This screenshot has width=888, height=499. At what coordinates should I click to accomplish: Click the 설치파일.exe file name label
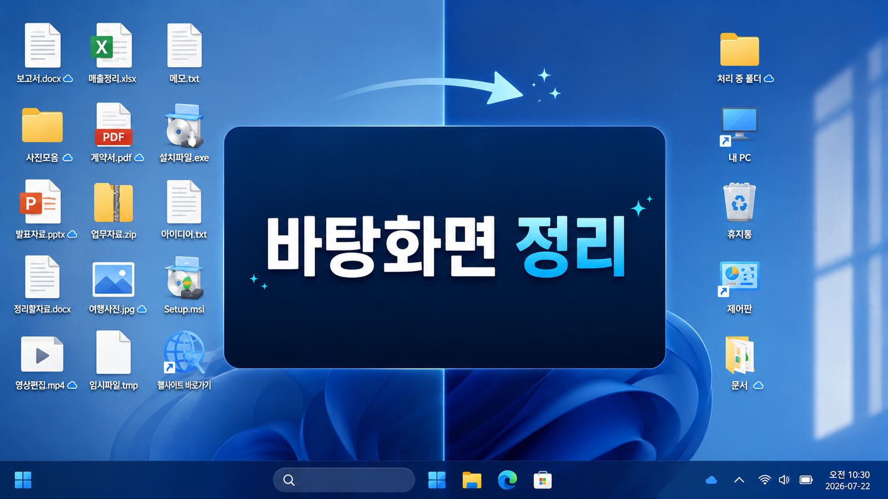tap(184, 157)
